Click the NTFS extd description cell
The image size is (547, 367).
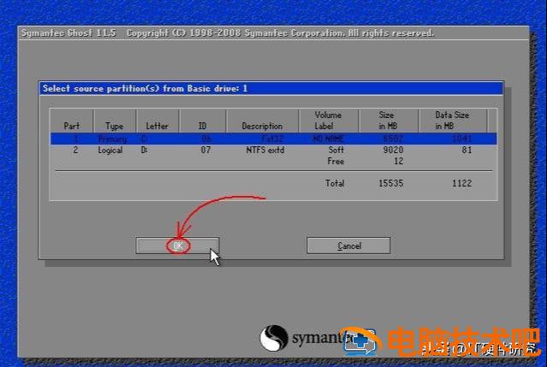(265, 151)
